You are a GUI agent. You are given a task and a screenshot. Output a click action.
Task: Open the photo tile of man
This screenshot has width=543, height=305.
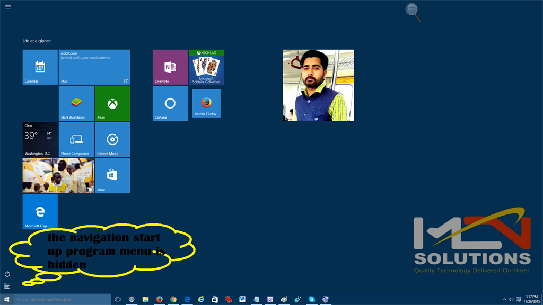[x=318, y=85]
